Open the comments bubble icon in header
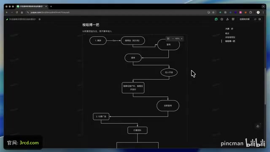This screenshot has height=152, width=270. (x=255, y=19)
